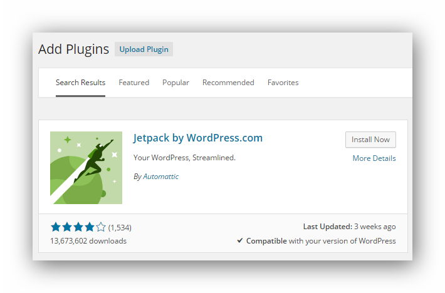Switch to the Popular tab
This screenshot has width=445, height=293.
click(x=175, y=83)
